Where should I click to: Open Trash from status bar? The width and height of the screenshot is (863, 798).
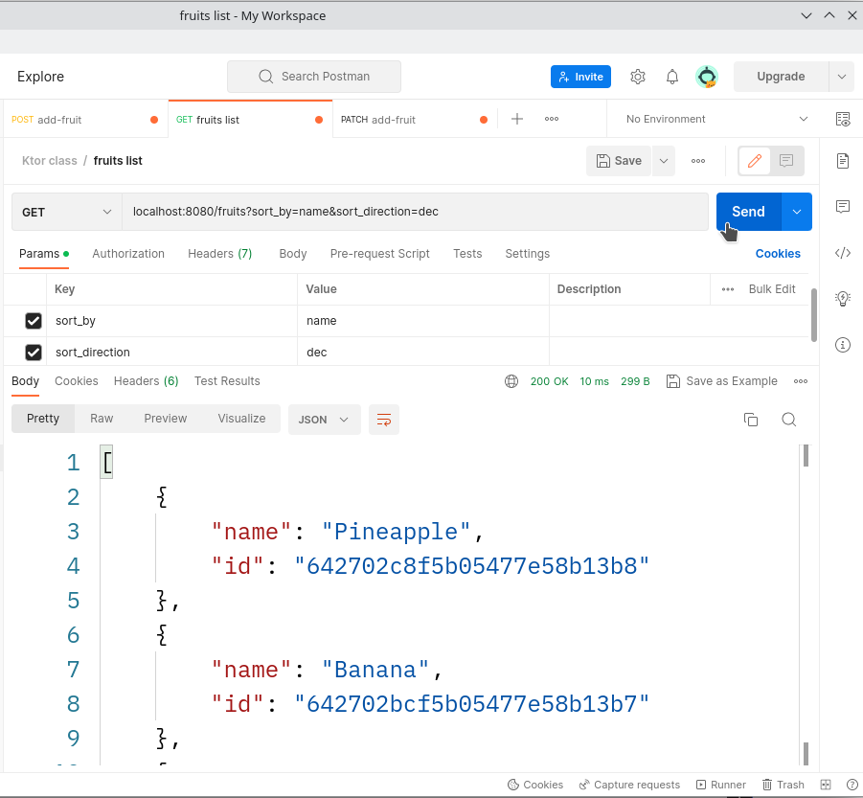pos(784,785)
